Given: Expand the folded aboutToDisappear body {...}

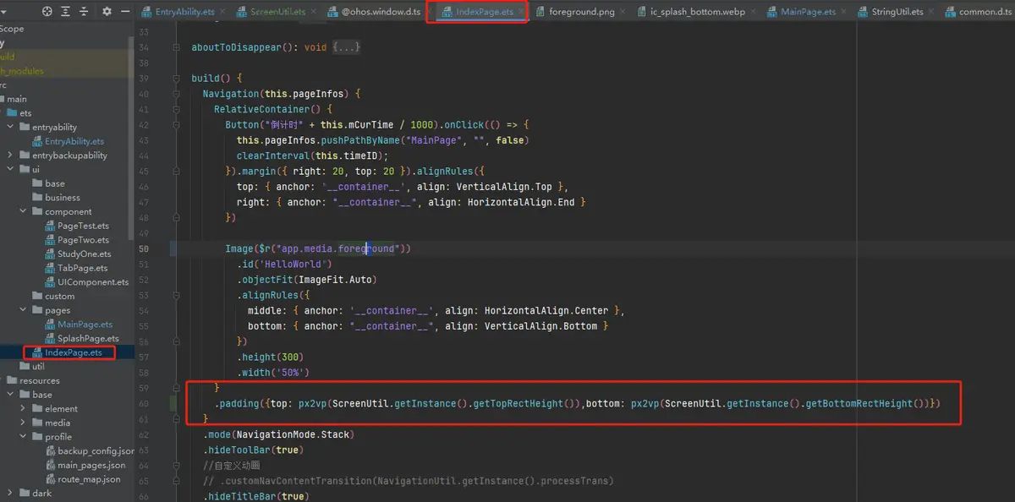Looking at the screenshot, I should (345, 48).
